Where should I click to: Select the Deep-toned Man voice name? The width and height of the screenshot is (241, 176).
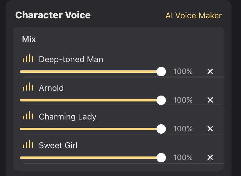click(x=71, y=59)
